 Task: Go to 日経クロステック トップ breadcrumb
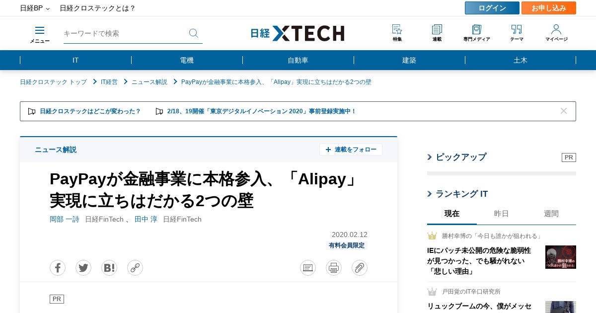coord(53,82)
